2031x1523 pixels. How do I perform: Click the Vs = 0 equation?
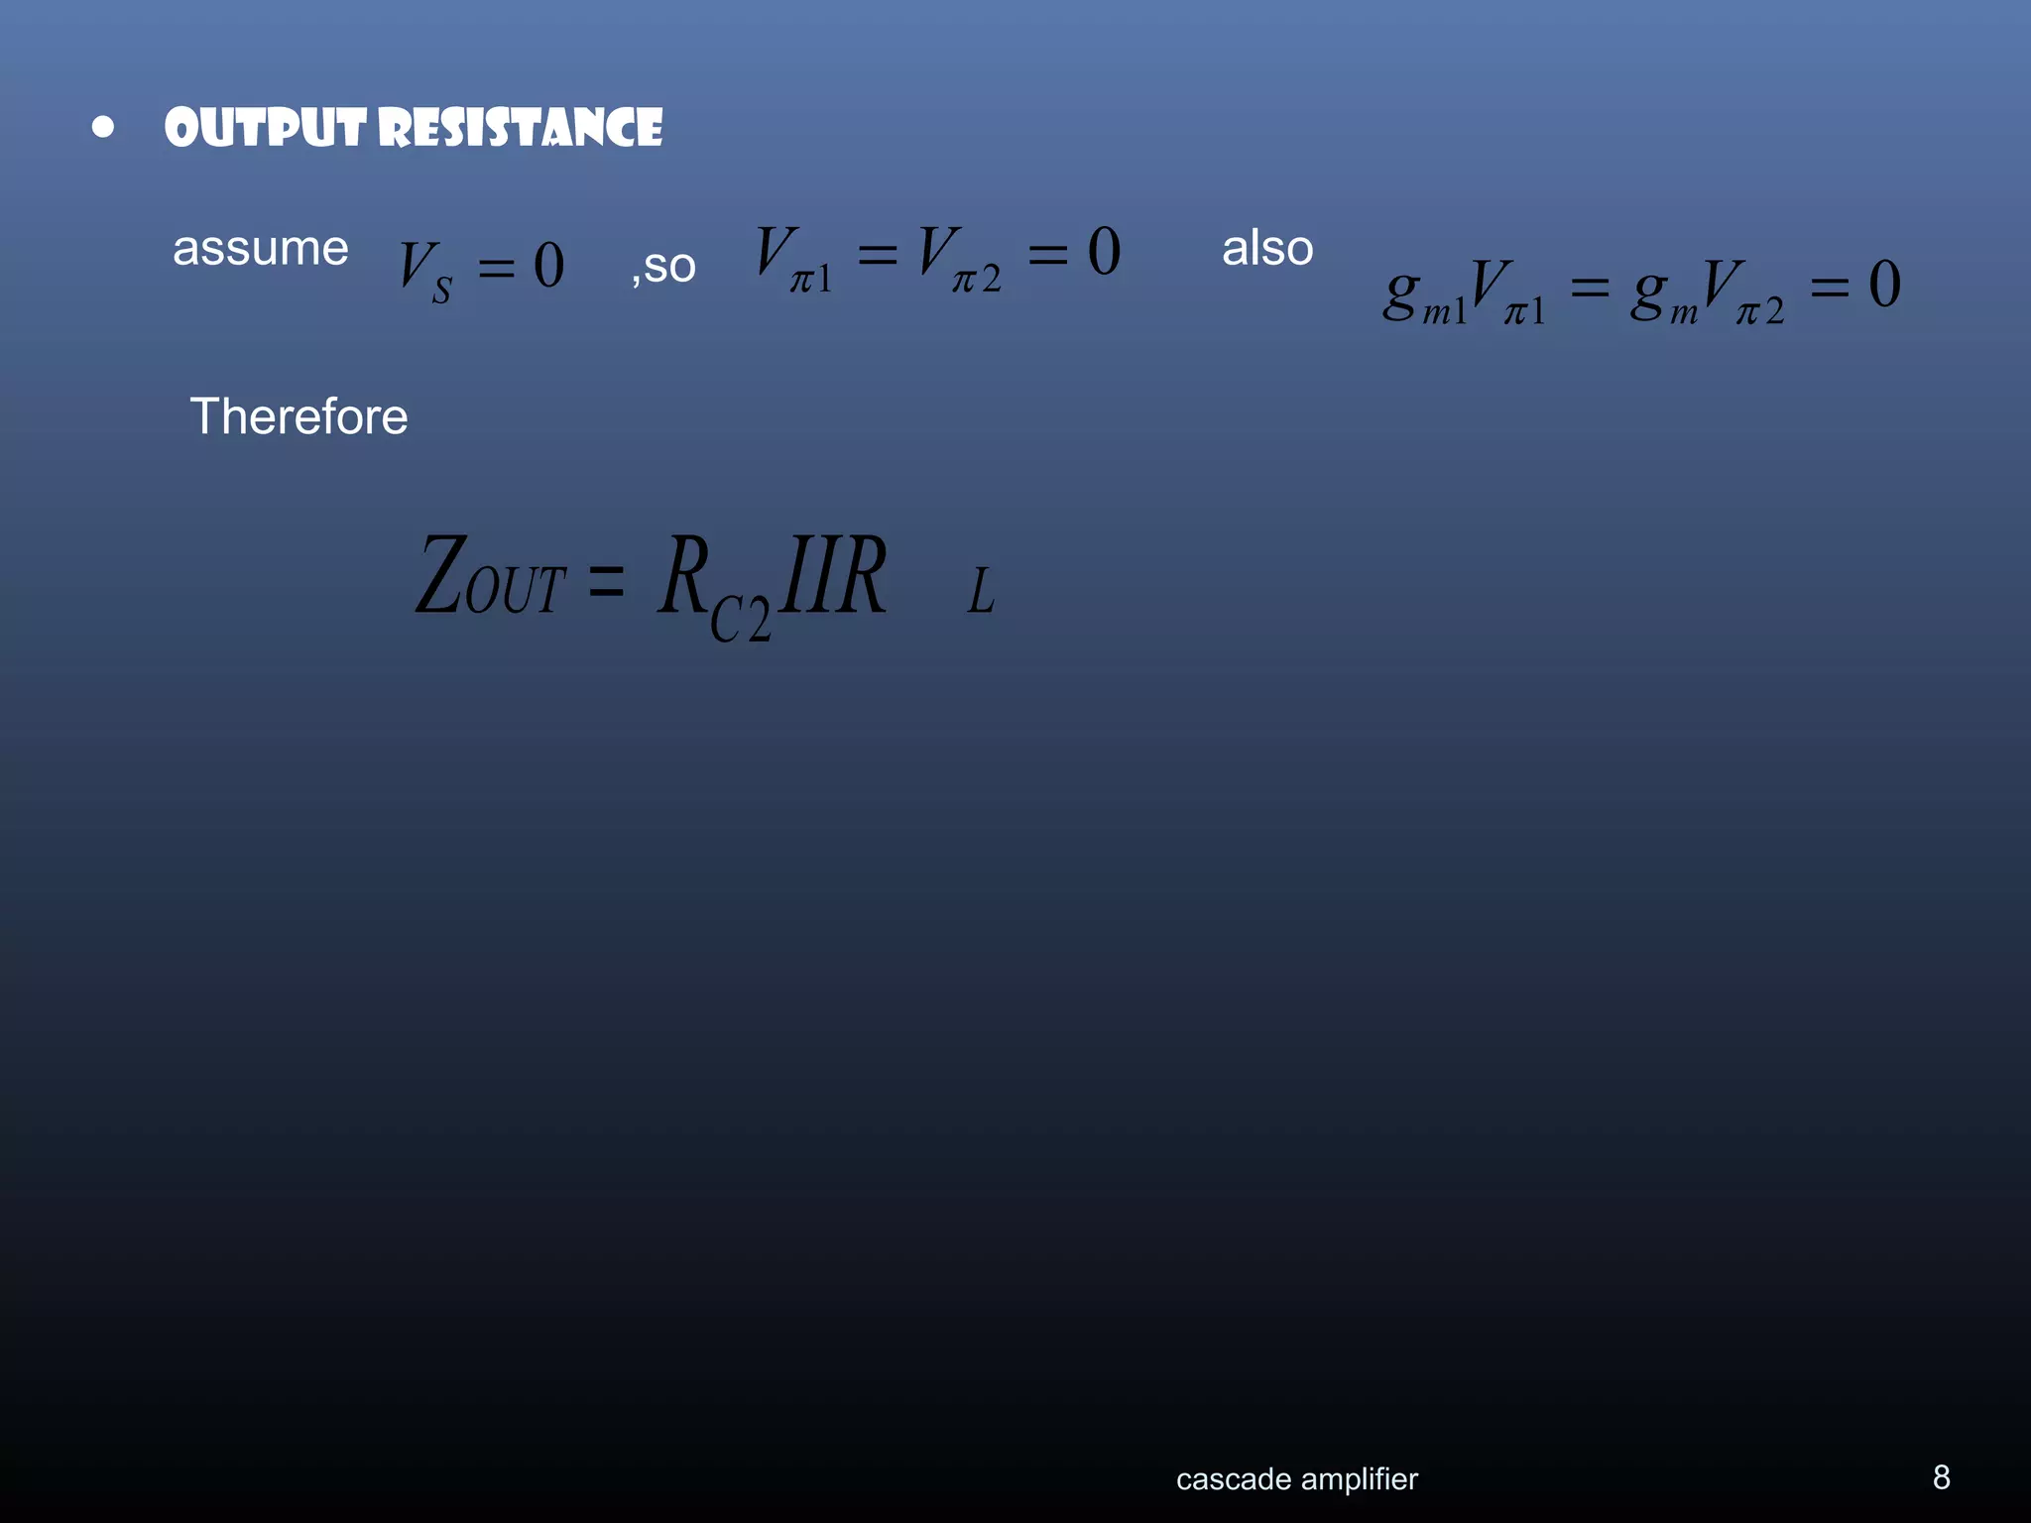point(482,268)
